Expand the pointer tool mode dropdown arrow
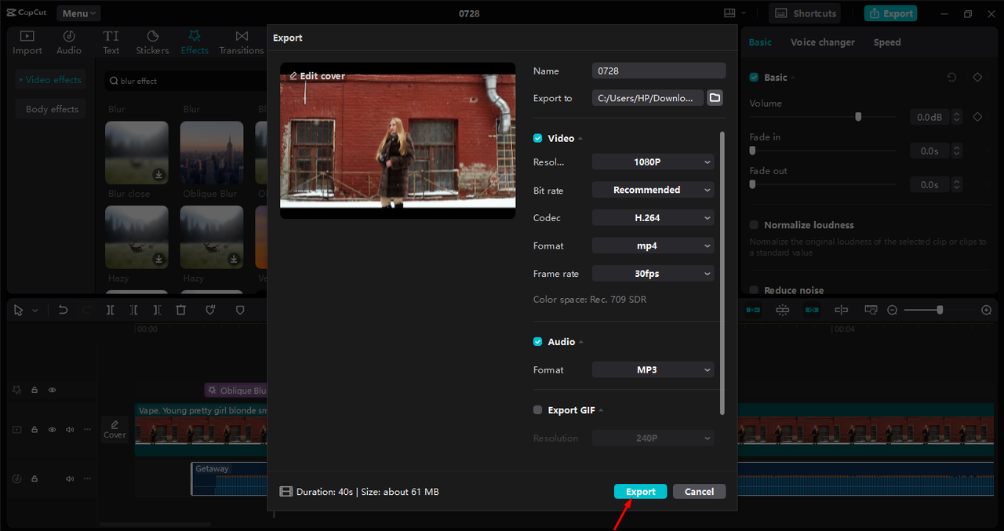This screenshot has height=531, width=1004. (35, 311)
